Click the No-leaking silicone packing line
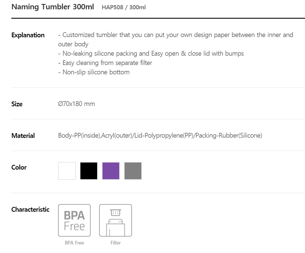 (x=151, y=54)
